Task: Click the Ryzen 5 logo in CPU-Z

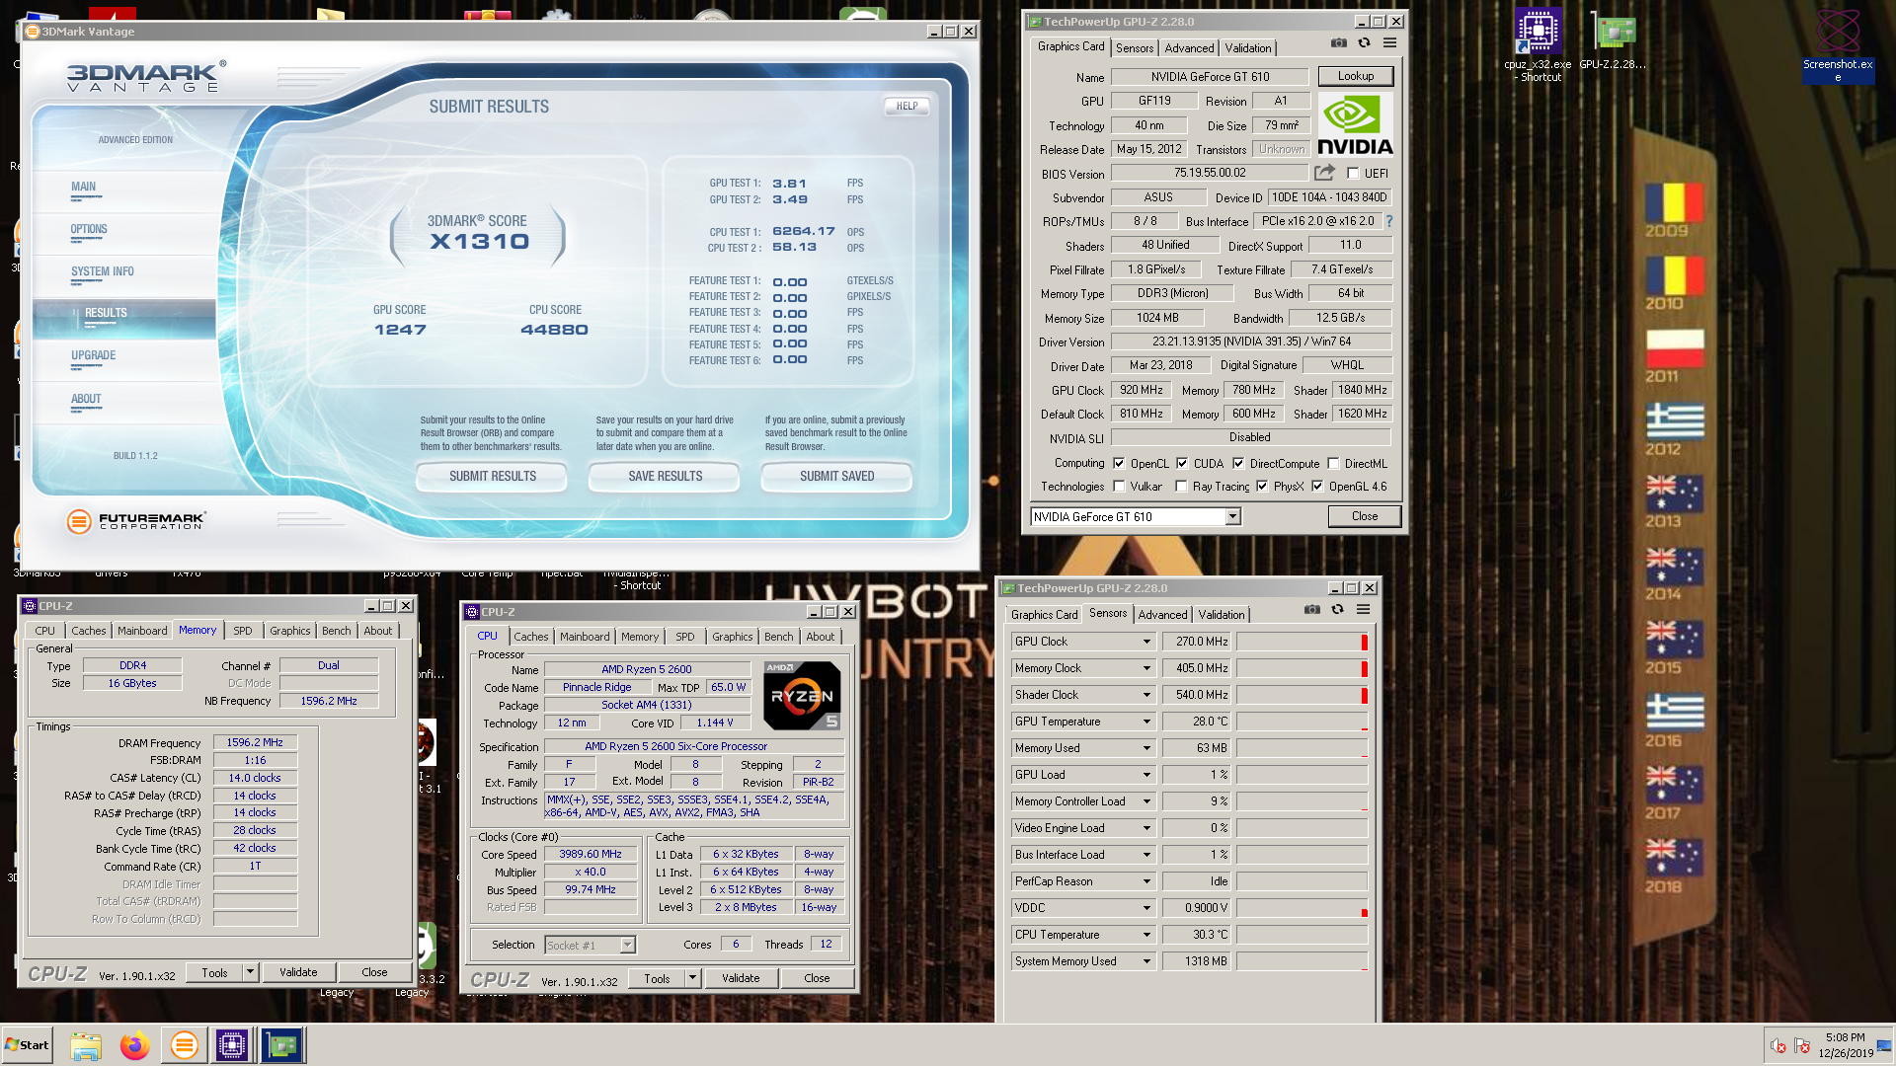Action: click(x=802, y=696)
